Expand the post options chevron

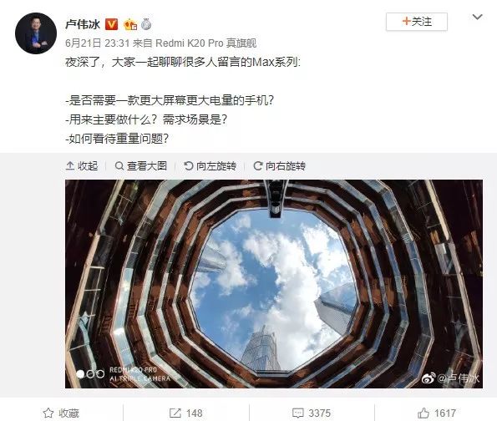click(x=477, y=17)
